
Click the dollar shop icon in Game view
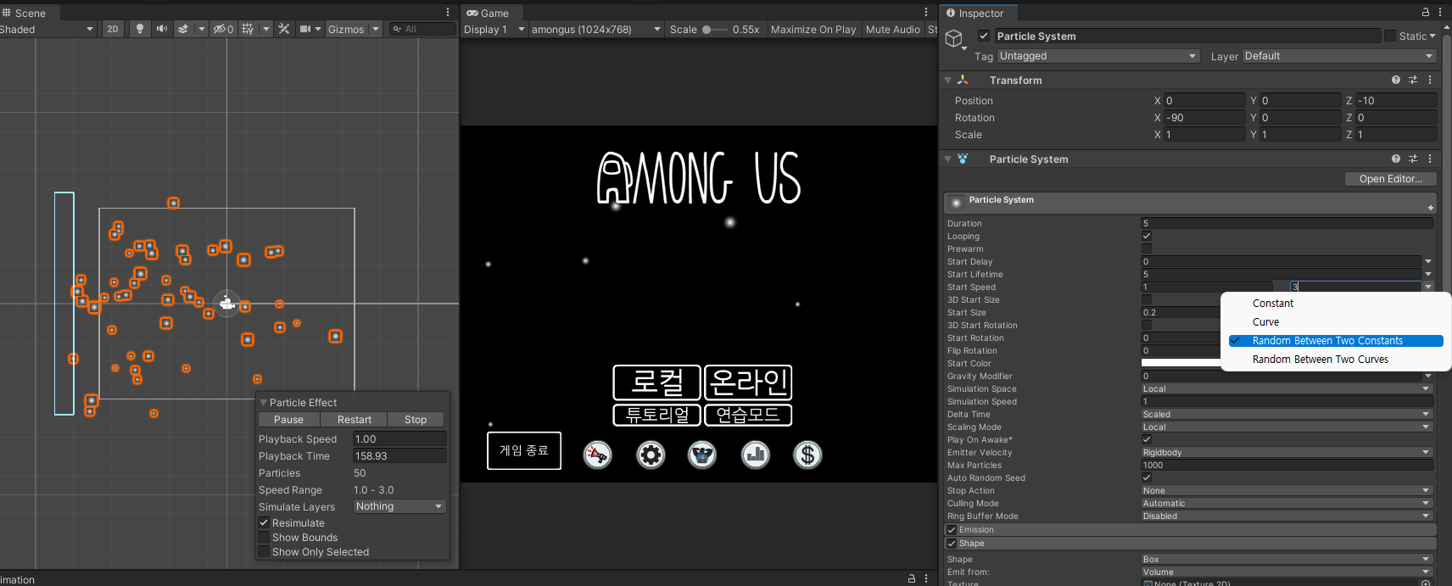coord(807,455)
